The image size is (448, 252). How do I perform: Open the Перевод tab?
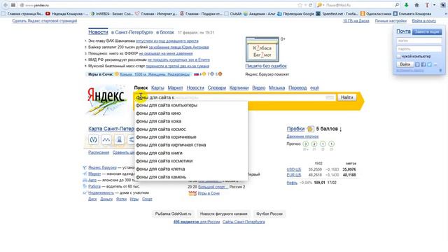click(x=297, y=87)
